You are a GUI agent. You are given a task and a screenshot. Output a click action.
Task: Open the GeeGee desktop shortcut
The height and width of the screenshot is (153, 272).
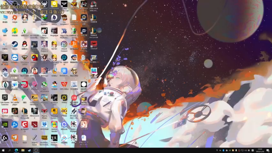pos(5,111)
